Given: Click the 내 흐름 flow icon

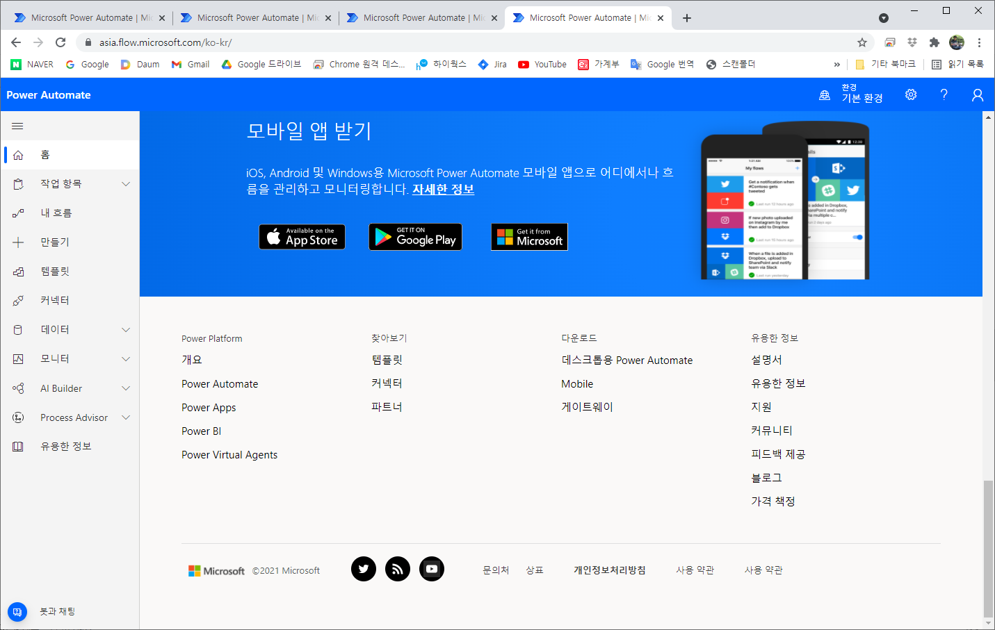Looking at the screenshot, I should click(x=18, y=213).
